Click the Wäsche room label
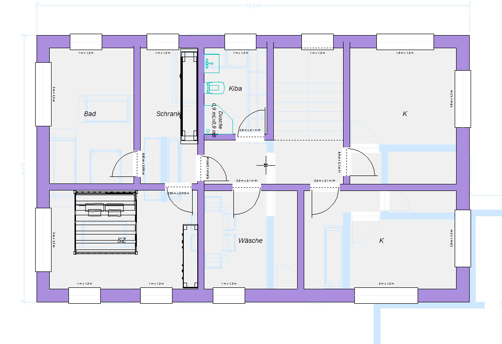Screen dimensions: 502x344 click(x=250, y=241)
